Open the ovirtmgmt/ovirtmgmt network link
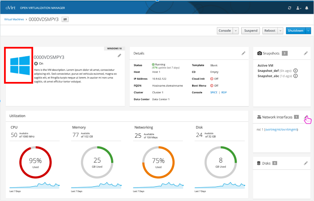Image resolution: width=314 pixels, height=201 pixels. click(281, 129)
